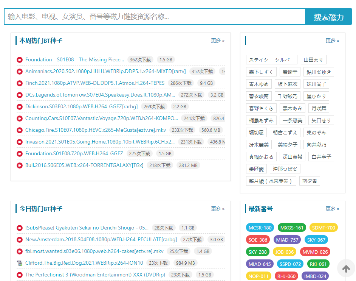The image size is (356, 281).
Task: Click the yellow JOB-036 code tag
Action: [285, 252]
